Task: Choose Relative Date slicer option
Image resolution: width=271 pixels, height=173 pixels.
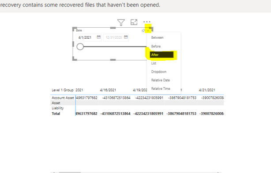Action: [161, 80]
